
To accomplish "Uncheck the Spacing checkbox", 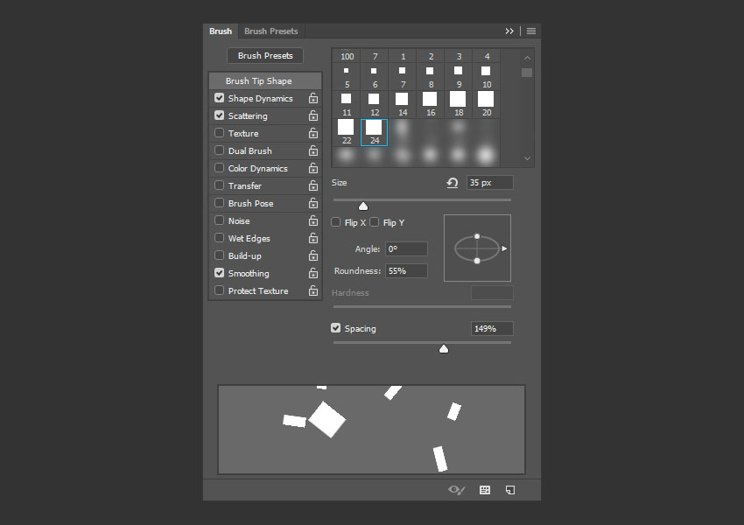I will [336, 328].
